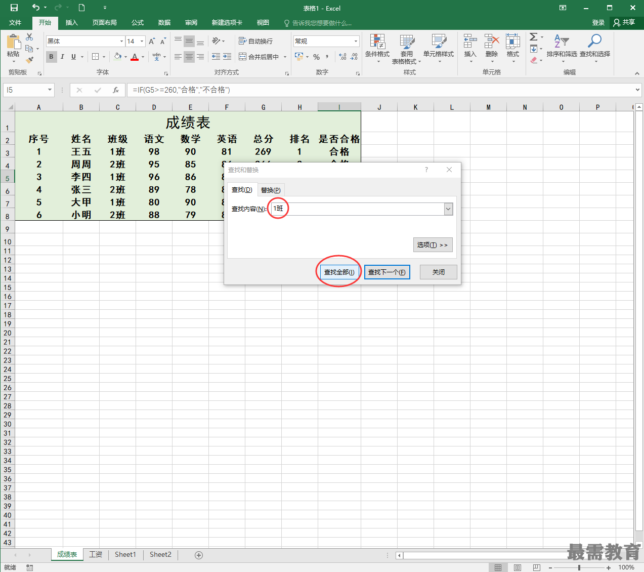Click the Format Painter brush icon
Image resolution: width=644 pixels, height=572 pixels.
coord(29,60)
